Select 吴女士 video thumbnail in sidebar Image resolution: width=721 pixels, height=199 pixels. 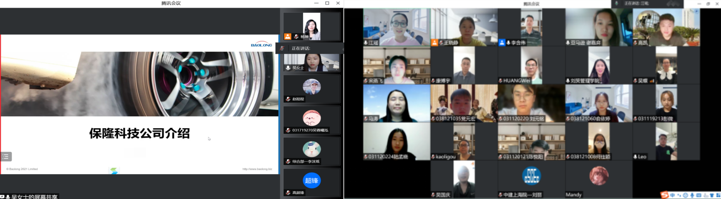(311, 63)
